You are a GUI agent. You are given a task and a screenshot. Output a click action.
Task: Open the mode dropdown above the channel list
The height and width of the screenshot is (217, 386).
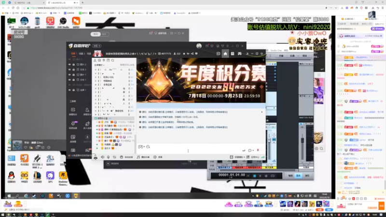pyautogui.click(x=99, y=65)
